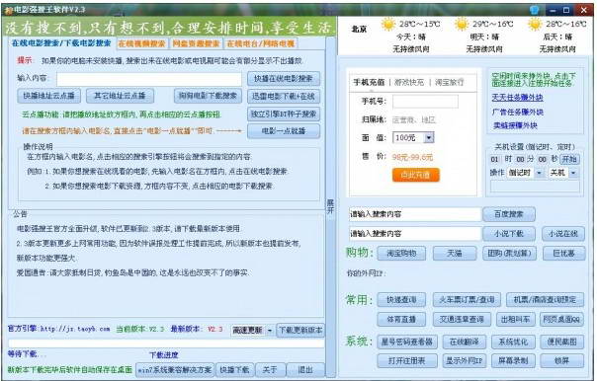Click the shutdown timer hour field 01
The height and width of the screenshot is (381, 597).
(494, 159)
